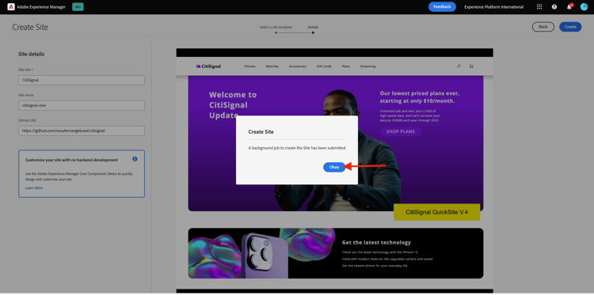Click Okay in Create Site dialog

(334, 167)
